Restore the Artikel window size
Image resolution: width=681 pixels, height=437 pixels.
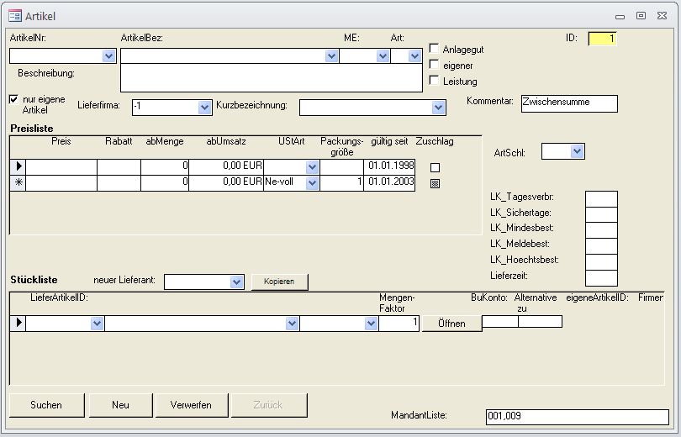click(x=641, y=16)
